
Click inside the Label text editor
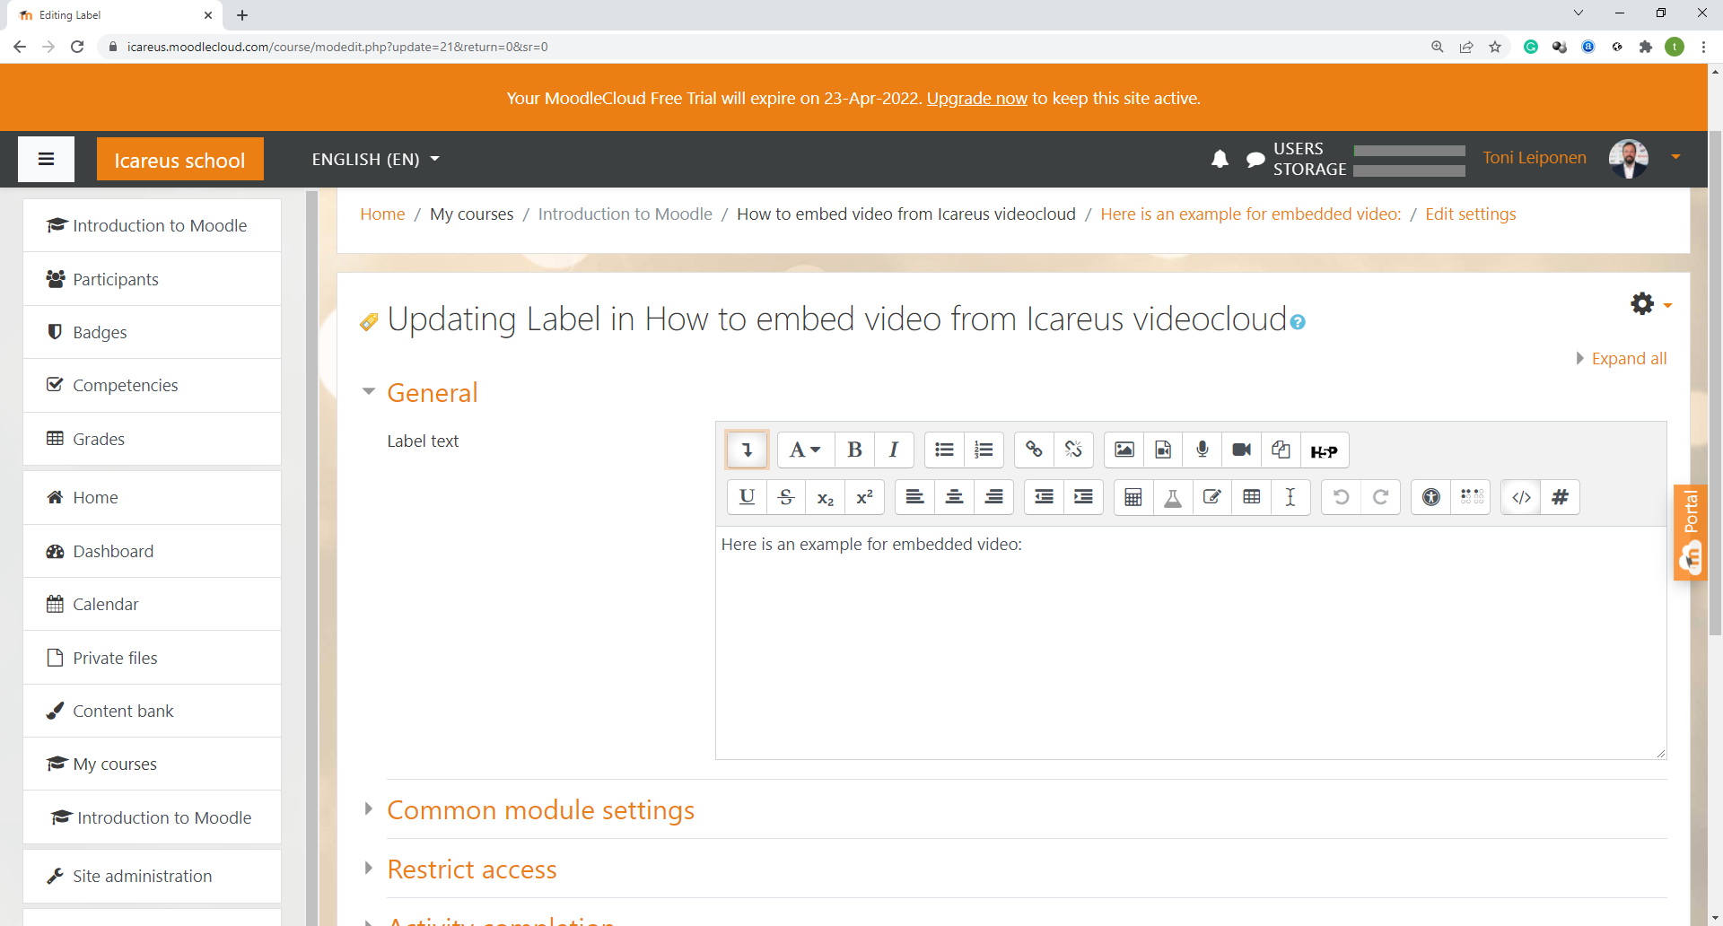click(x=1189, y=646)
